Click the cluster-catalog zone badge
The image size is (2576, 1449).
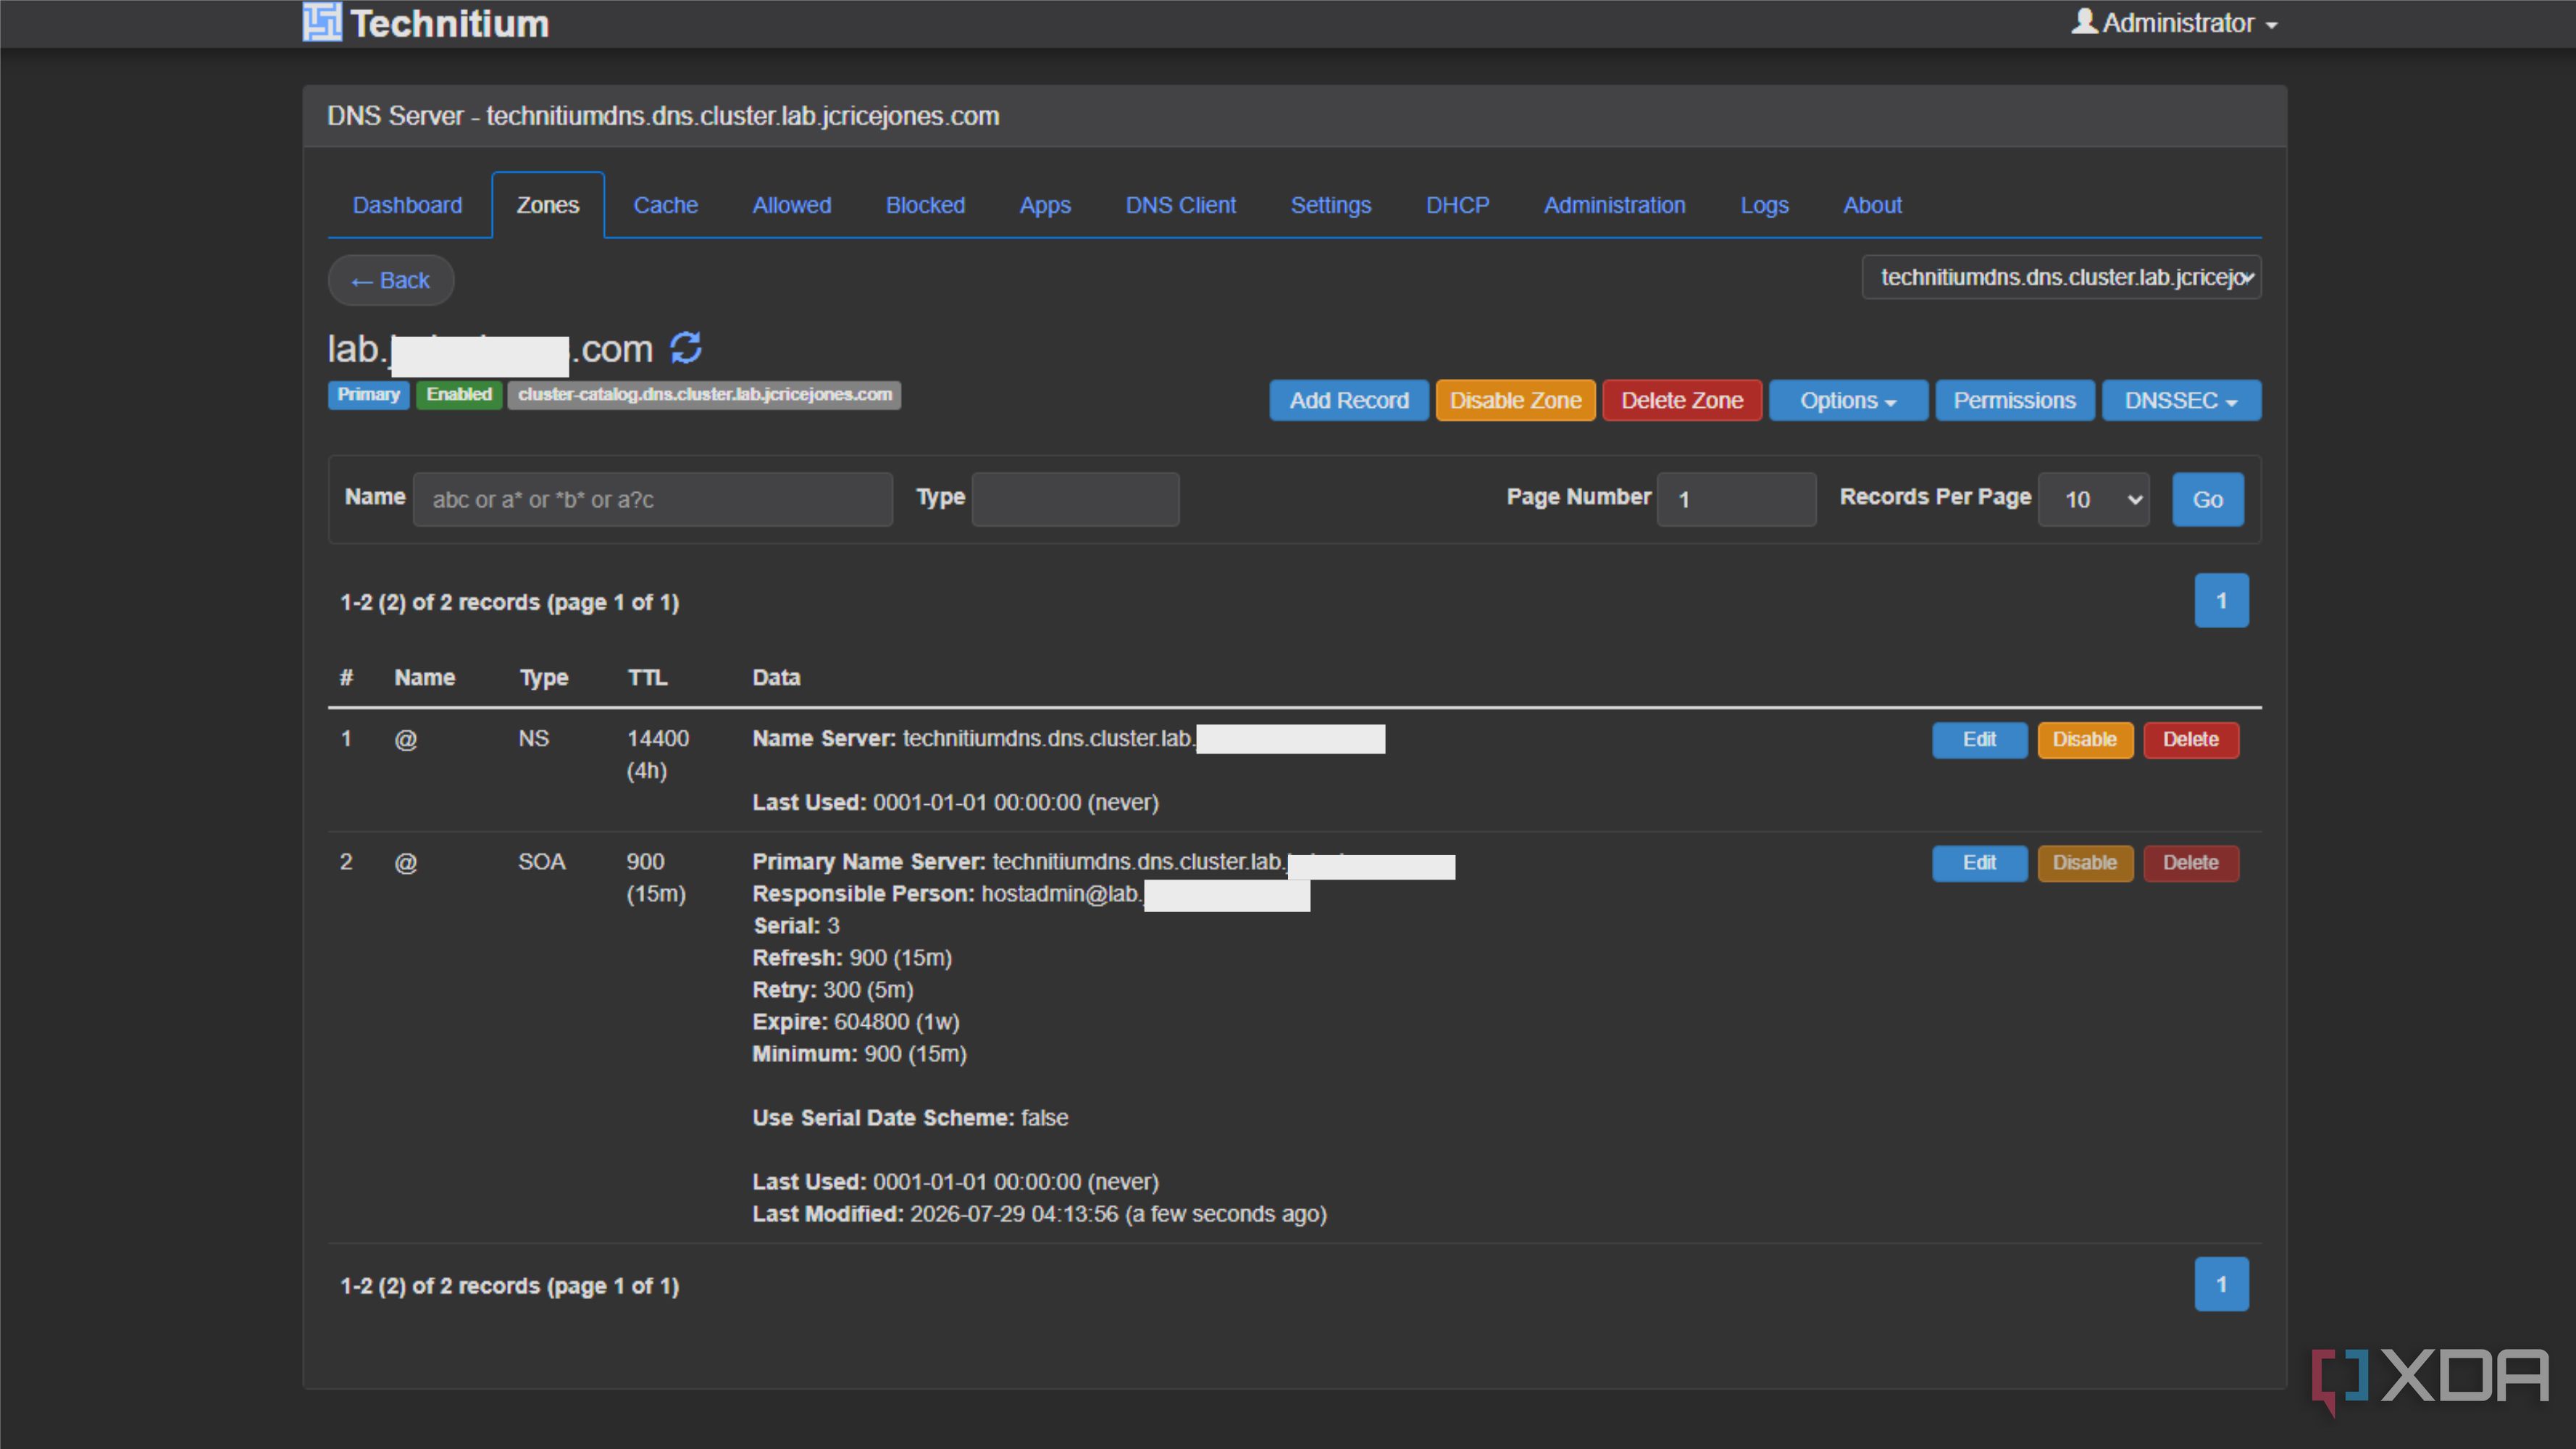coord(704,394)
